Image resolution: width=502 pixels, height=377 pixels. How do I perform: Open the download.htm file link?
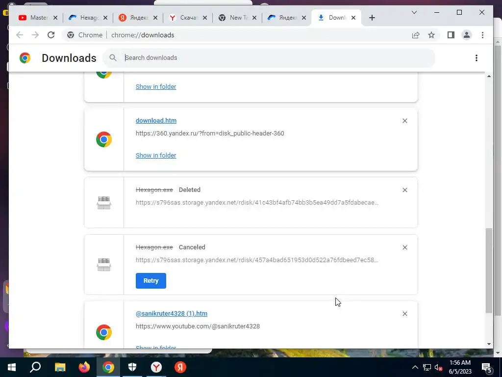click(x=156, y=121)
